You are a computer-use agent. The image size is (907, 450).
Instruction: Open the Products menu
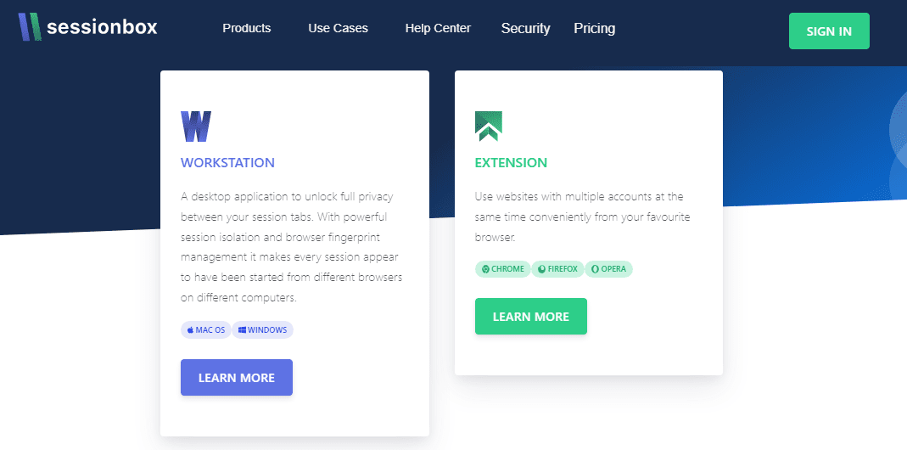click(246, 28)
